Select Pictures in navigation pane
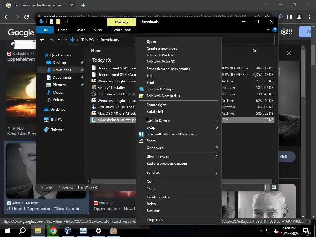Screen dimensions: 316x237 [59, 85]
